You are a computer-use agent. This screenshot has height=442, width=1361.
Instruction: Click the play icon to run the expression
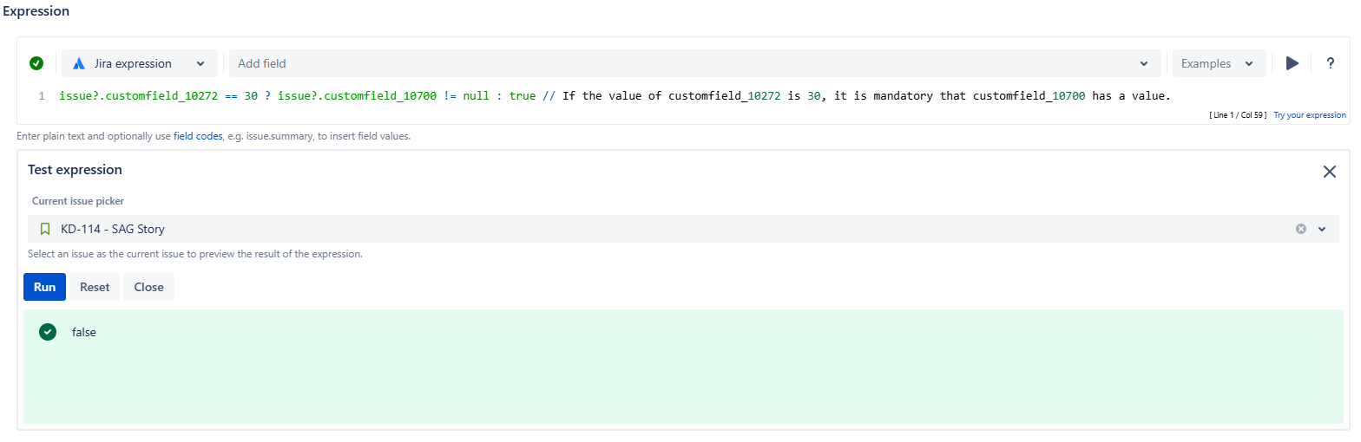tap(1292, 63)
